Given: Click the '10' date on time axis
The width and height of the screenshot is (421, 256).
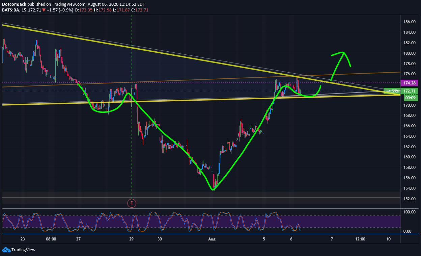Looking at the screenshot, I should point(389,239).
